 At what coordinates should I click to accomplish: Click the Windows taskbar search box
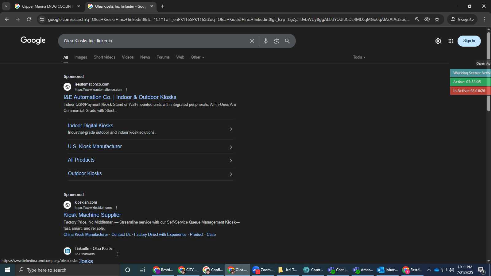pyautogui.click(x=68, y=270)
